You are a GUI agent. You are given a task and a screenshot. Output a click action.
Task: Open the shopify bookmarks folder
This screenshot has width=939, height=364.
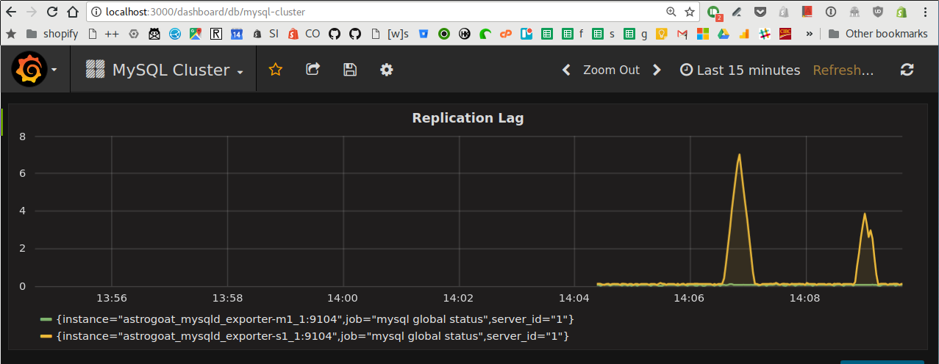pyautogui.click(x=51, y=34)
